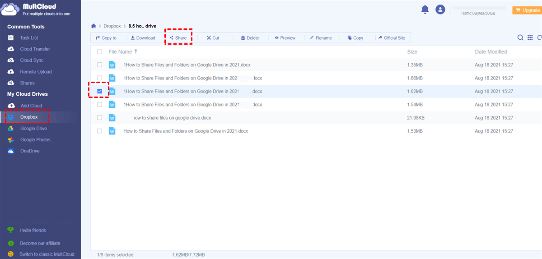The width and height of the screenshot is (542, 259).
Task: Navigate to Dropbox in breadcrumb
Action: point(112,26)
